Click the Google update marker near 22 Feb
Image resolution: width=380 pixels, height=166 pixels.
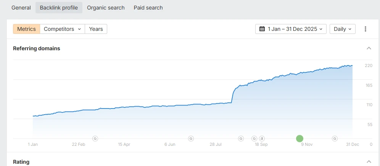[95, 139]
